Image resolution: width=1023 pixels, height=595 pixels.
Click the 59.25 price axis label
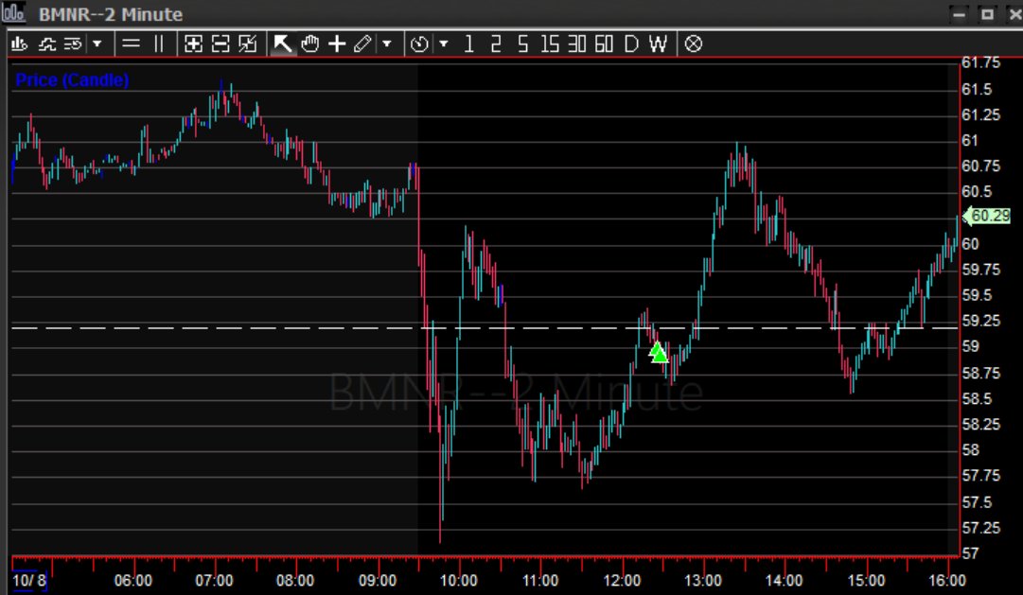click(x=981, y=321)
